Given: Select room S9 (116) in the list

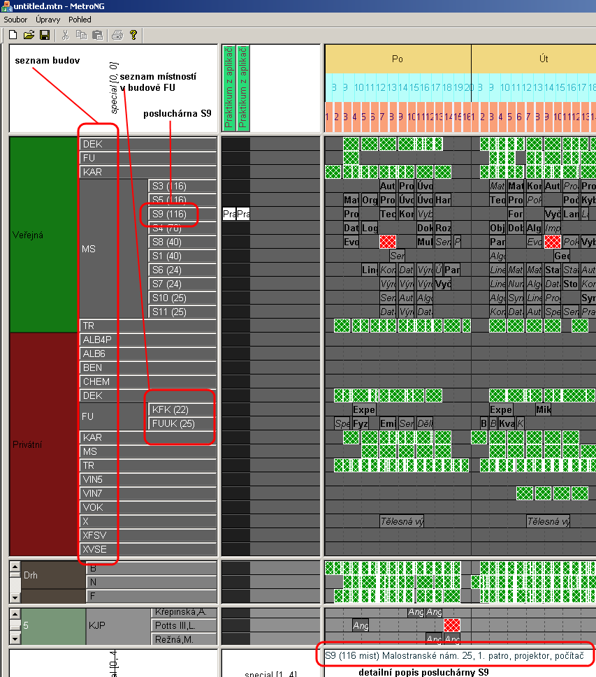Looking at the screenshot, I should tap(169, 214).
